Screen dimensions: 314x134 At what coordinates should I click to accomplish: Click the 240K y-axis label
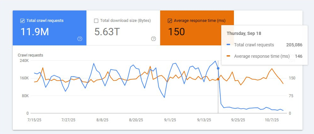pos(24,61)
